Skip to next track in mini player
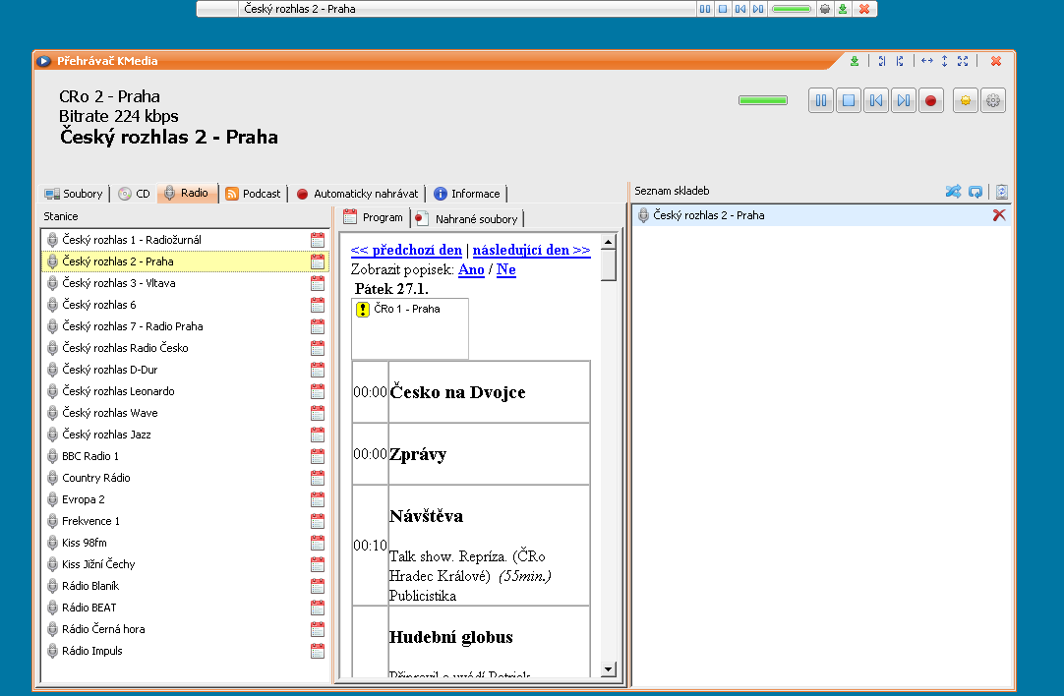Screen dimensions: 1064x696 pos(757,9)
